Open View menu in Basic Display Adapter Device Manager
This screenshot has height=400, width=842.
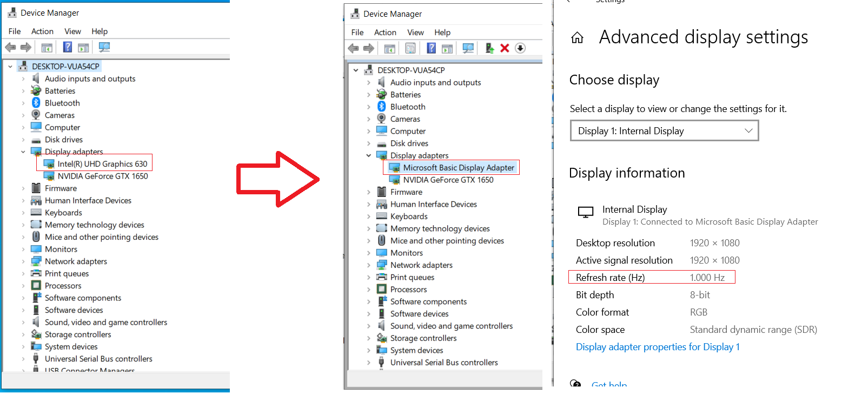coord(415,32)
